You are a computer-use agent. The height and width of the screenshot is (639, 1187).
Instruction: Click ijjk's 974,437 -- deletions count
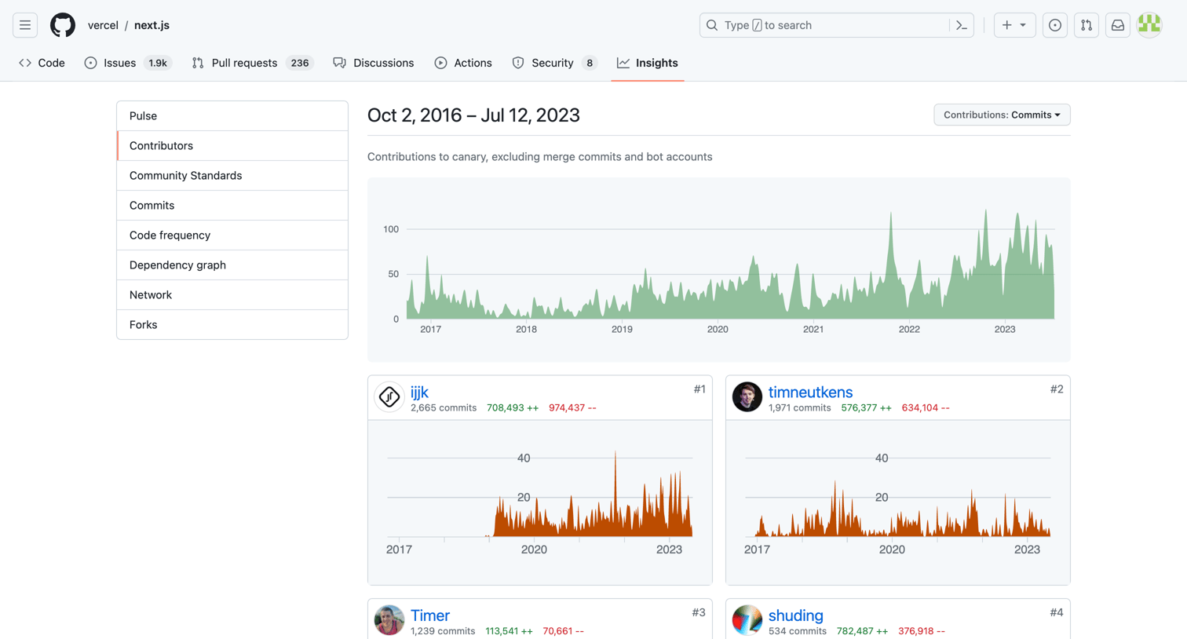point(572,408)
